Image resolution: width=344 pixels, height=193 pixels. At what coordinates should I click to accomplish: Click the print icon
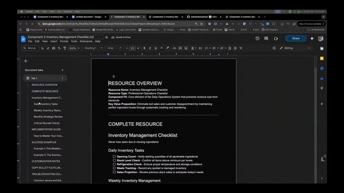pyautogui.click(x=54, y=48)
